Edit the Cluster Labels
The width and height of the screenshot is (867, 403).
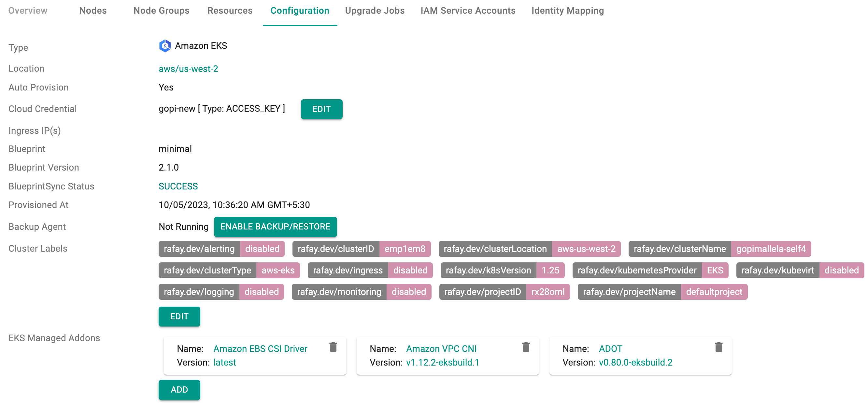[179, 316]
